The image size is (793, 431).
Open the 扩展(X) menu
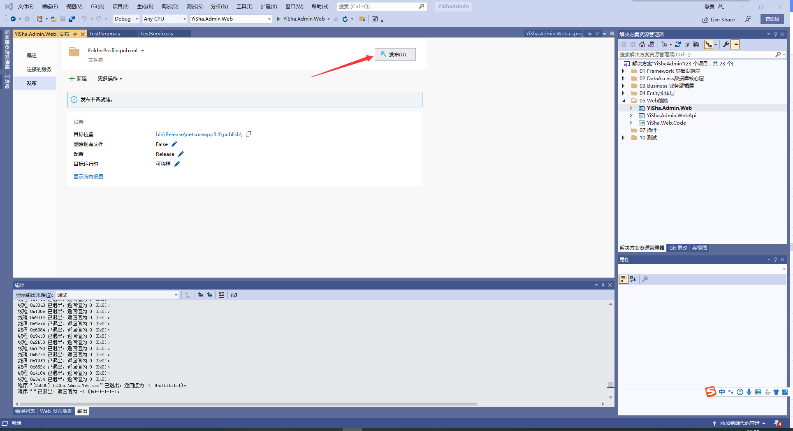click(269, 7)
